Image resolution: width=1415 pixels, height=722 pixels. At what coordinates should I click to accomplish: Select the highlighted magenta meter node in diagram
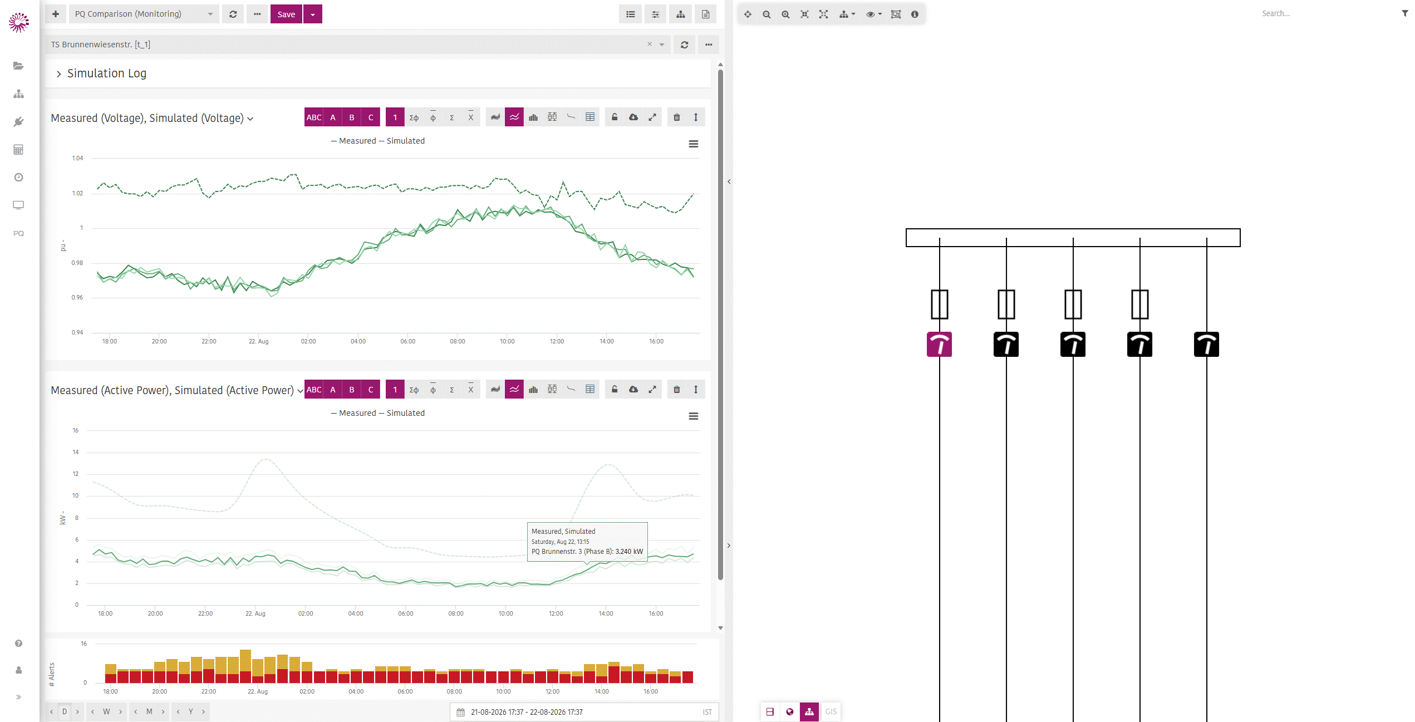click(939, 345)
